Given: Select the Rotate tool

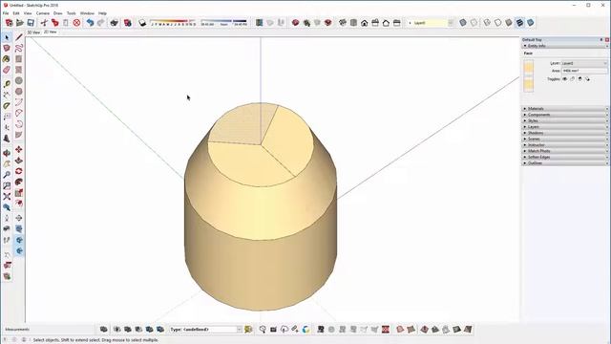Looking at the screenshot, I should click(x=19, y=171).
